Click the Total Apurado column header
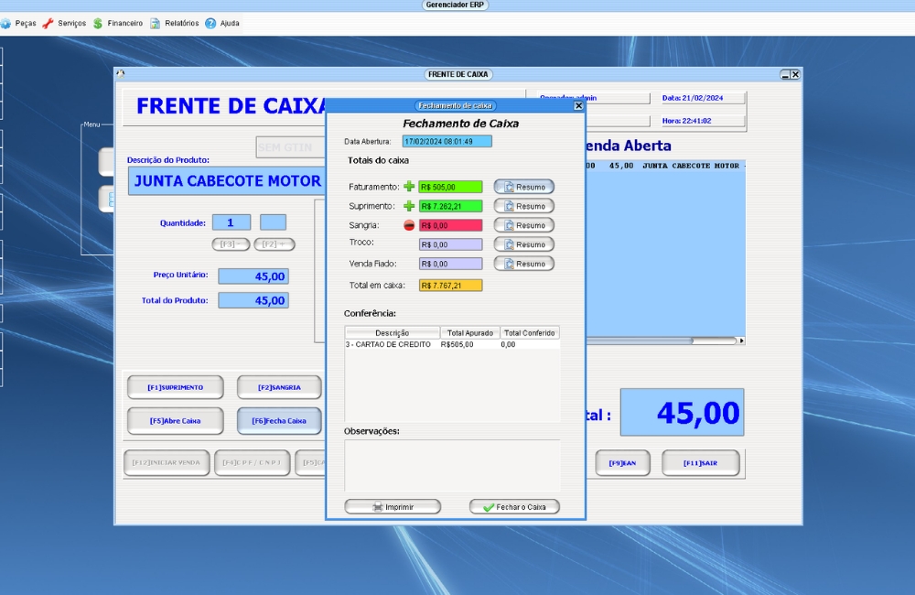The image size is (915, 595). point(469,333)
